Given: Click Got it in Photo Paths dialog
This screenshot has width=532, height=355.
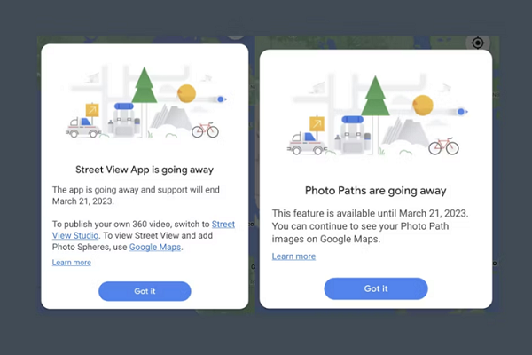Looking at the screenshot, I should click(376, 288).
